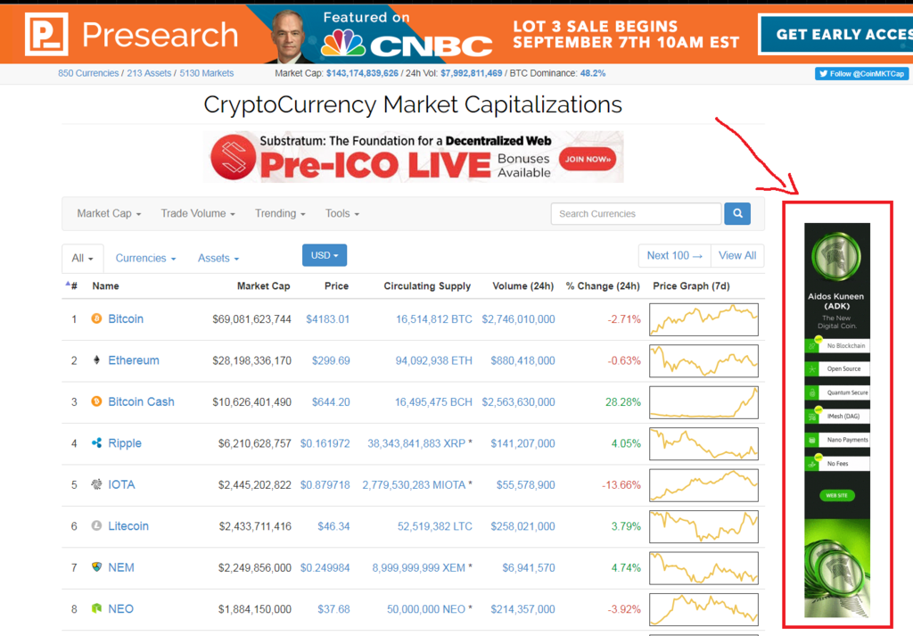Click the View All button
Image resolution: width=913 pixels, height=636 pixels.
point(737,256)
